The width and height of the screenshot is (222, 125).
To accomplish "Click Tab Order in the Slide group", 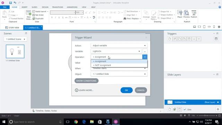I will click(x=38, y=15).
